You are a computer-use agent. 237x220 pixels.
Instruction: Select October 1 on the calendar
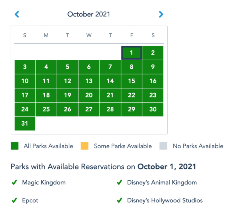pyautogui.click(x=131, y=53)
